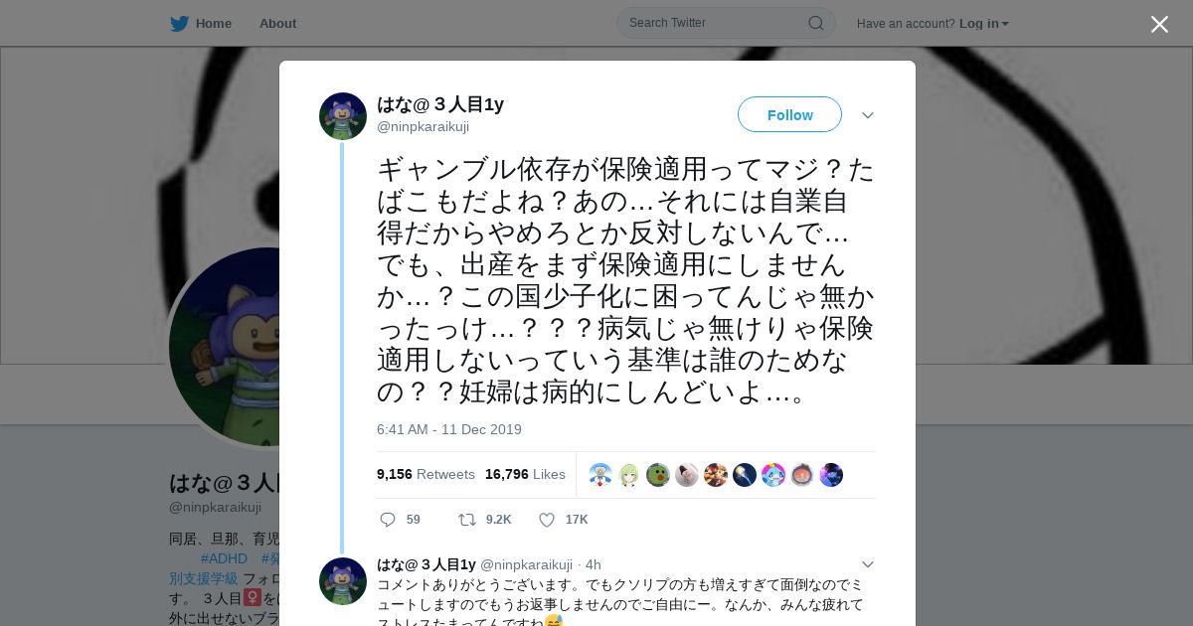Follow the user with the Follow button
The height and width of the screenshot is (626, 1193).
tap(789, 114)
